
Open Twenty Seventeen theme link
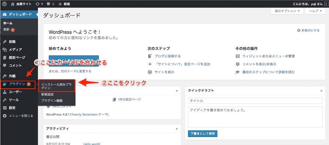tap(84, 115)
